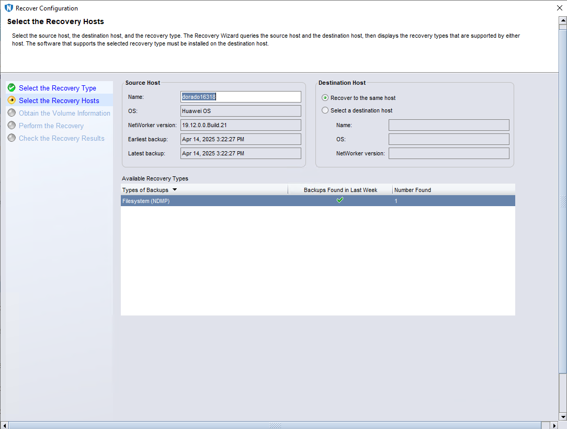Click the gray circle icon beside Check the Recovery Results
Screen dimensions: 567x429
point(12,138)
